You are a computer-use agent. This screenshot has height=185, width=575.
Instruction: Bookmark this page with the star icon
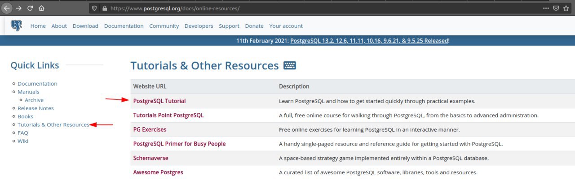pyautogui.click(x=567, y=8)
